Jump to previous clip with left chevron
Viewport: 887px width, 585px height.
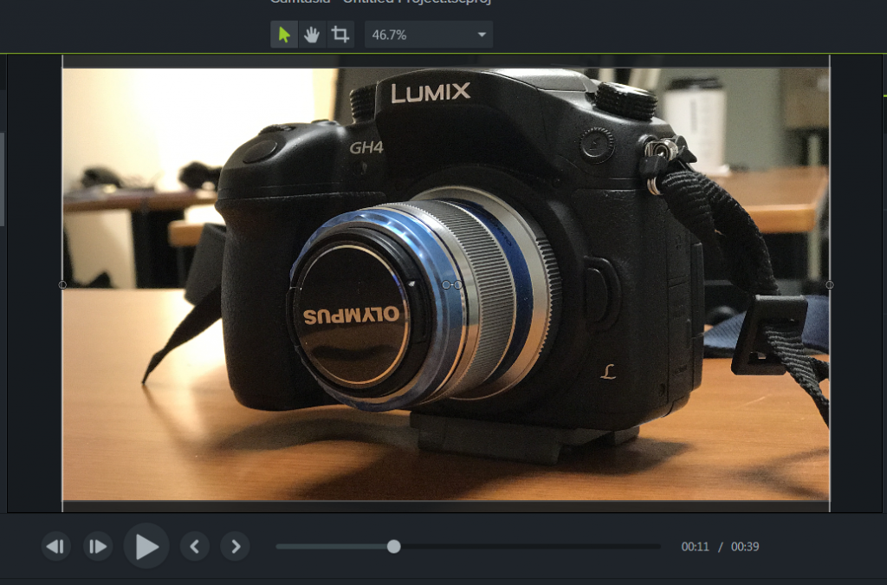click(x=195, y=547)
